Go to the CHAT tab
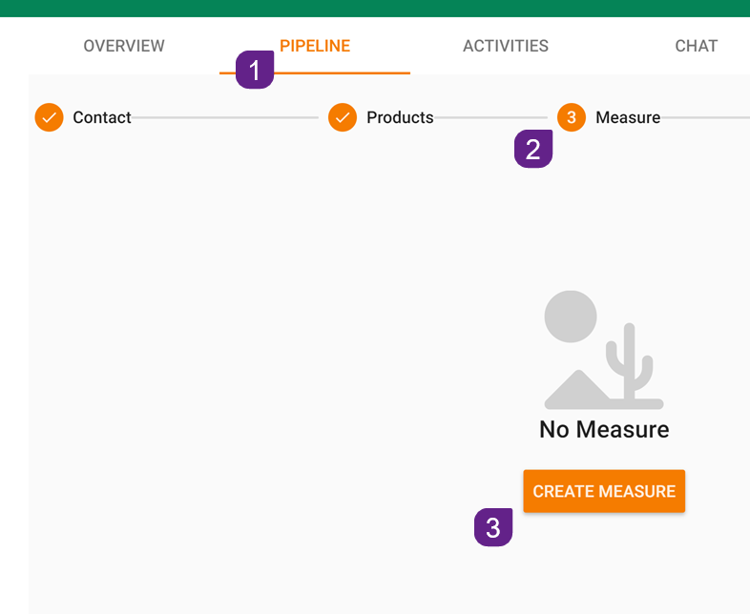Screen dimensions: 750x614 (696, 46)
